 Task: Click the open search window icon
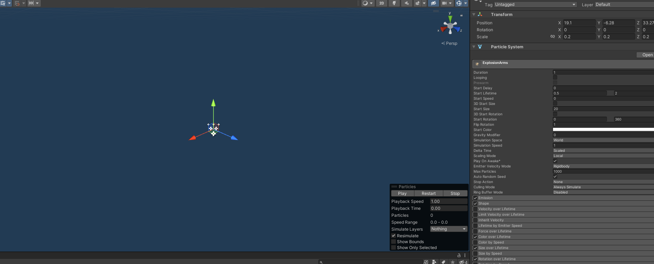pyautogui.click(x=426, y=262)
